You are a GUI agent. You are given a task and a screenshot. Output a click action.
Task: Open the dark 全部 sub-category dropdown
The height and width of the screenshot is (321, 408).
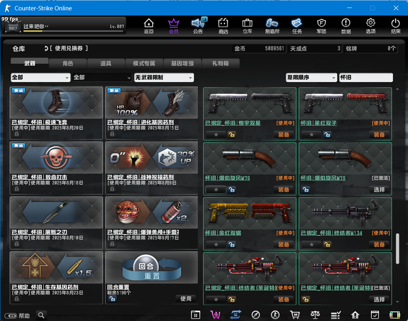point(102,77)
